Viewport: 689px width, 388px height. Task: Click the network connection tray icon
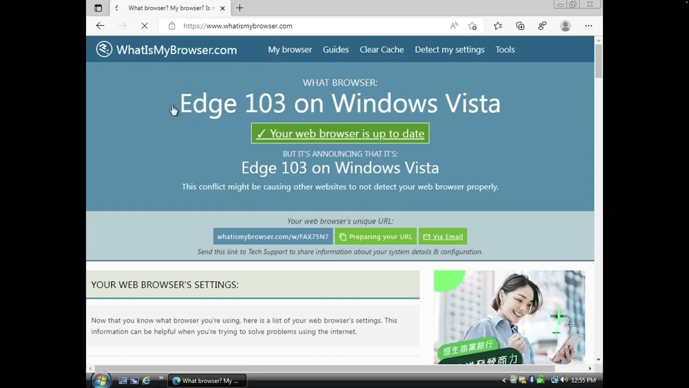click(554, 380)
